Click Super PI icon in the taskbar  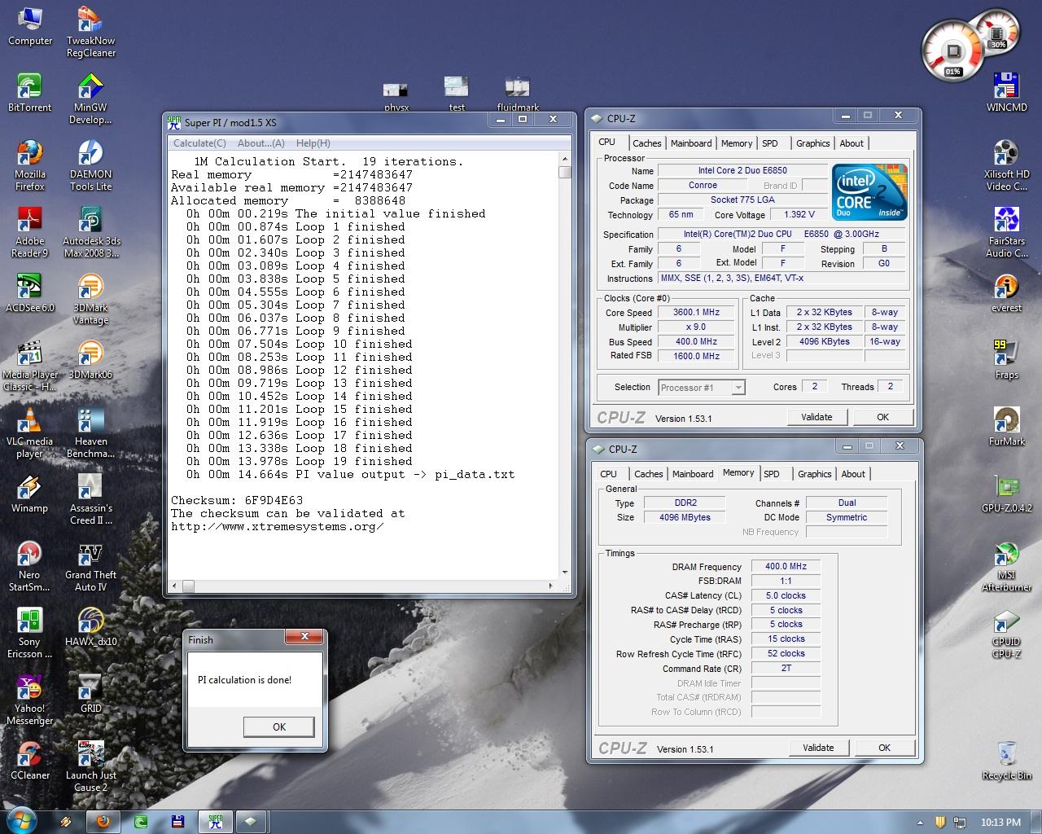coord(216,822)
